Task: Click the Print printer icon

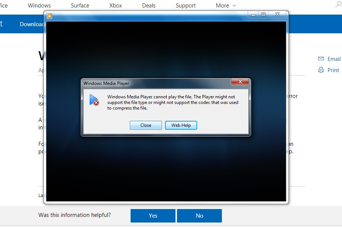Action: [x=321, y=70]
